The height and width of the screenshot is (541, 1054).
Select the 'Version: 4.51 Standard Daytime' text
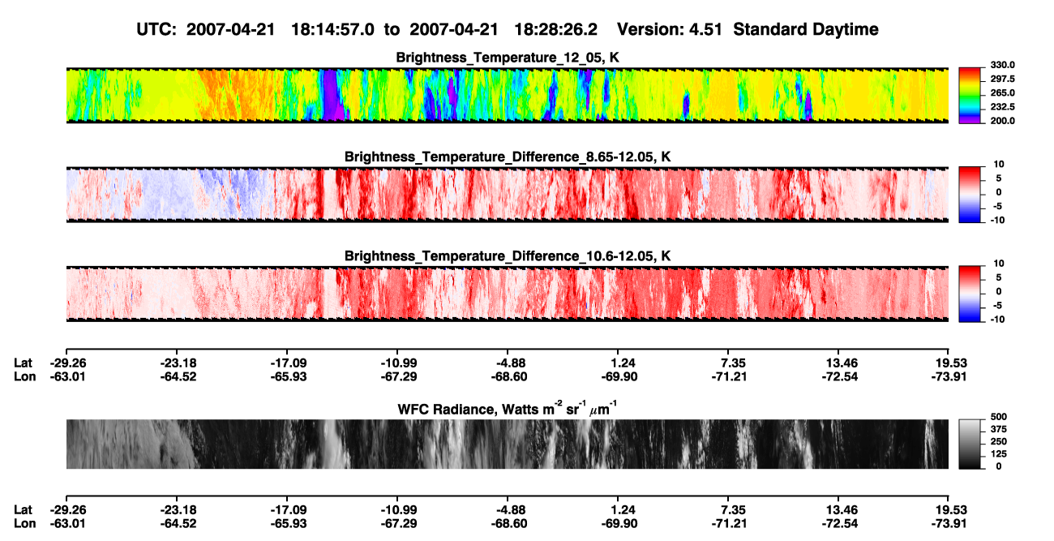pos(748,30)
